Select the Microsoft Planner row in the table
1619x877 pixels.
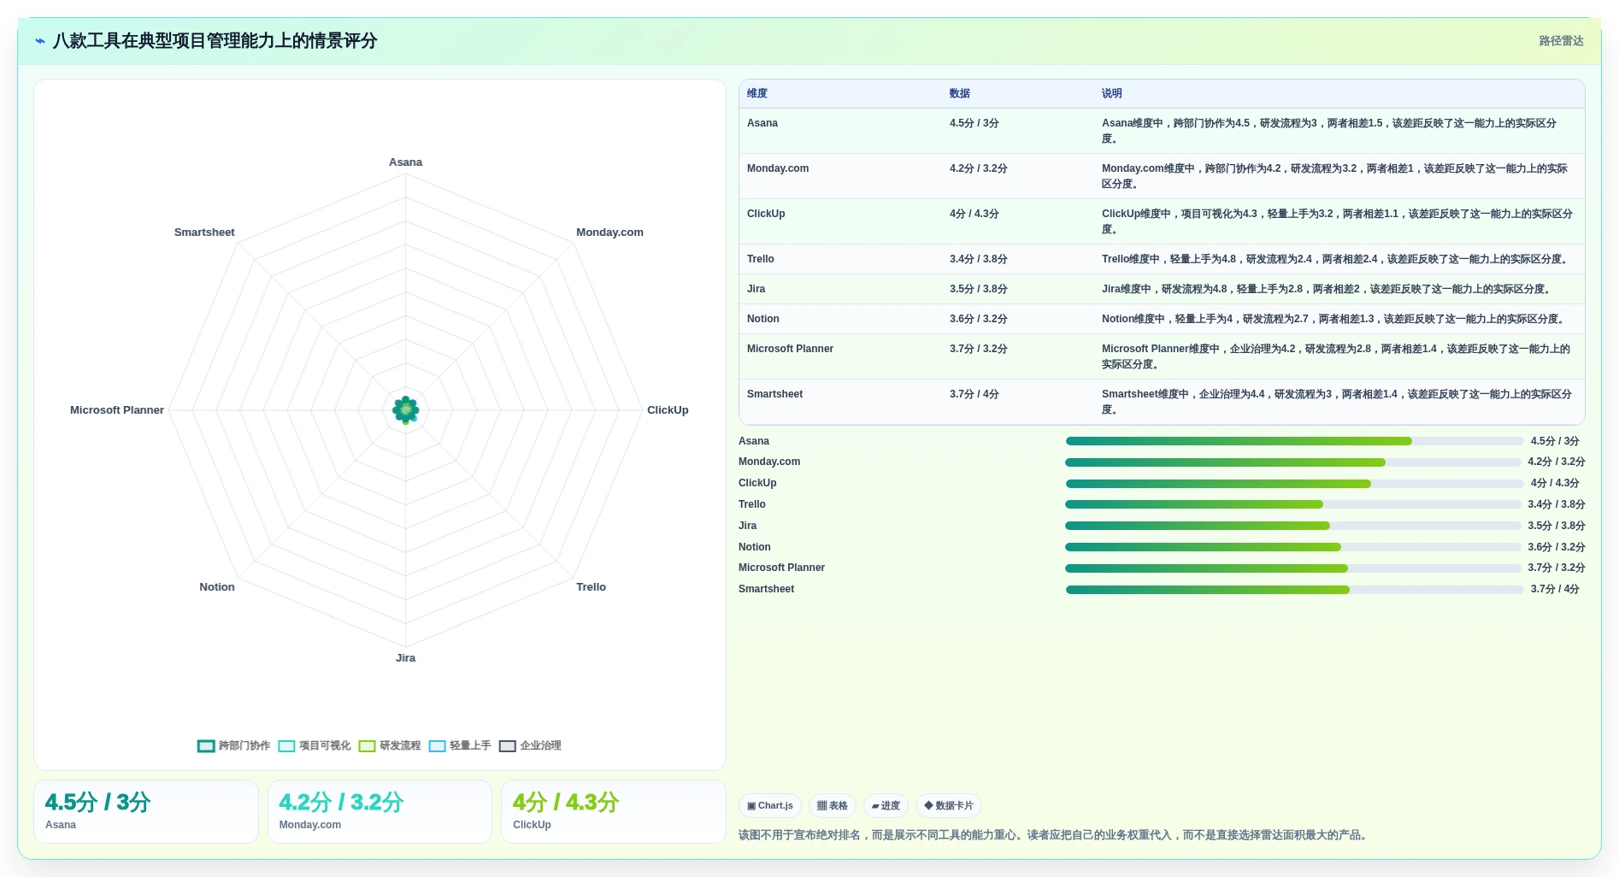pyautogui.click(x=1162, y=356)
